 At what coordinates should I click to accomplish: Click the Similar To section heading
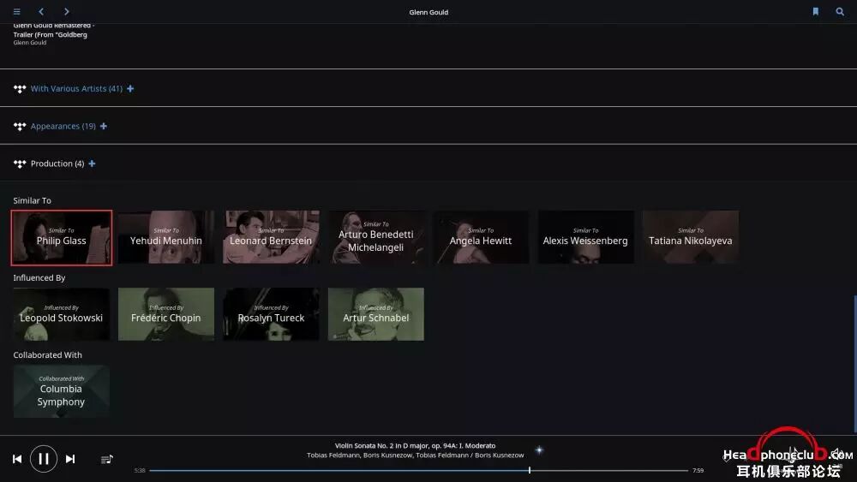coord(33,200)
